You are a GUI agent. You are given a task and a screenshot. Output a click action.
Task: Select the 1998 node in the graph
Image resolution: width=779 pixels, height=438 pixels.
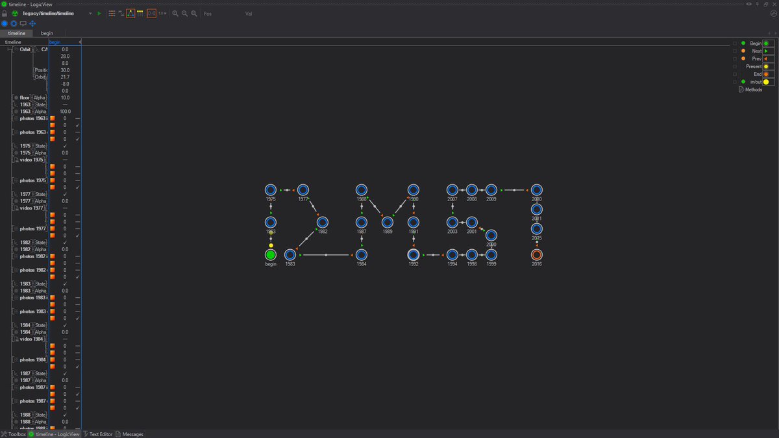tap(472, 254)
